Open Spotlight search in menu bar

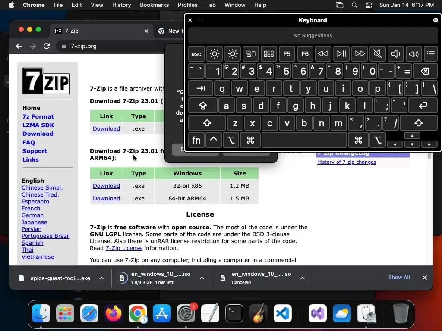tap(354, 5)
